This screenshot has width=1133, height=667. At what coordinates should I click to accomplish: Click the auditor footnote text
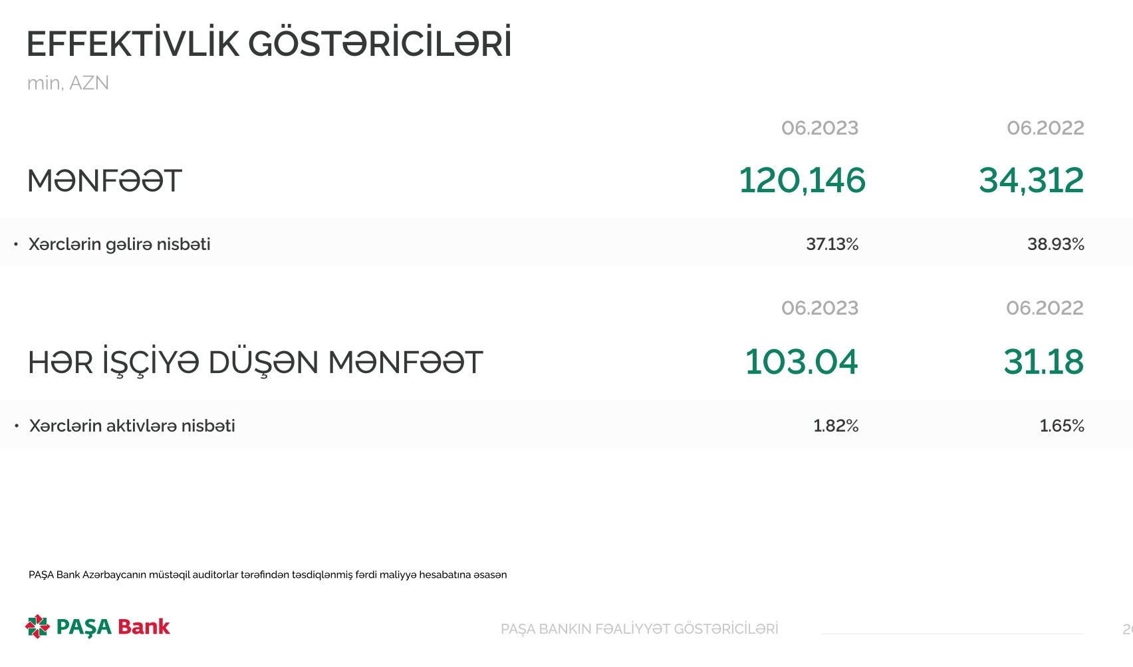(x=267, y=575)
